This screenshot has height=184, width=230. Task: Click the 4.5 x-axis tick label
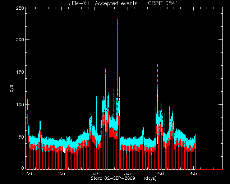(x=193, y=174)
